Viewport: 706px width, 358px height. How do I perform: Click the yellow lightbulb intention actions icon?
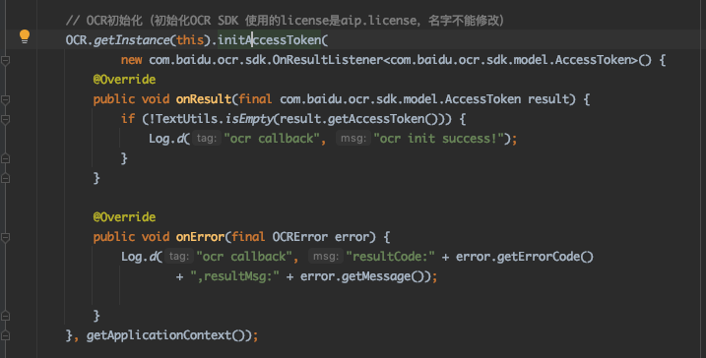[x=25, y=36]
